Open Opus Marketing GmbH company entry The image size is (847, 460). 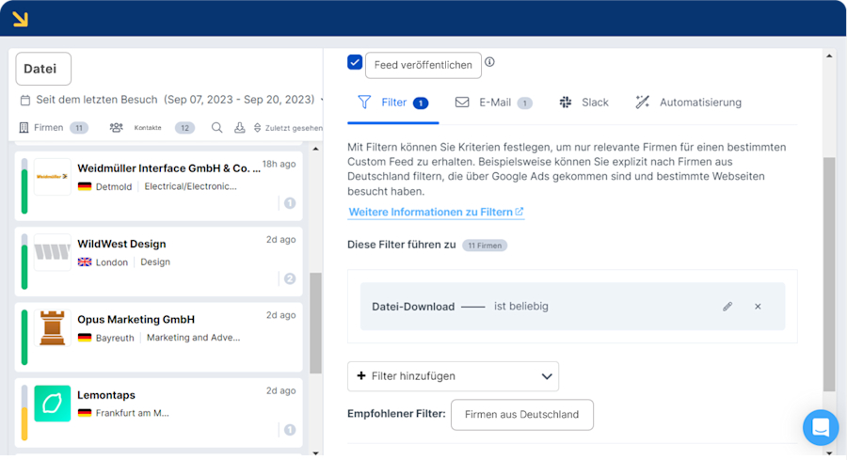tap(159, 337)
